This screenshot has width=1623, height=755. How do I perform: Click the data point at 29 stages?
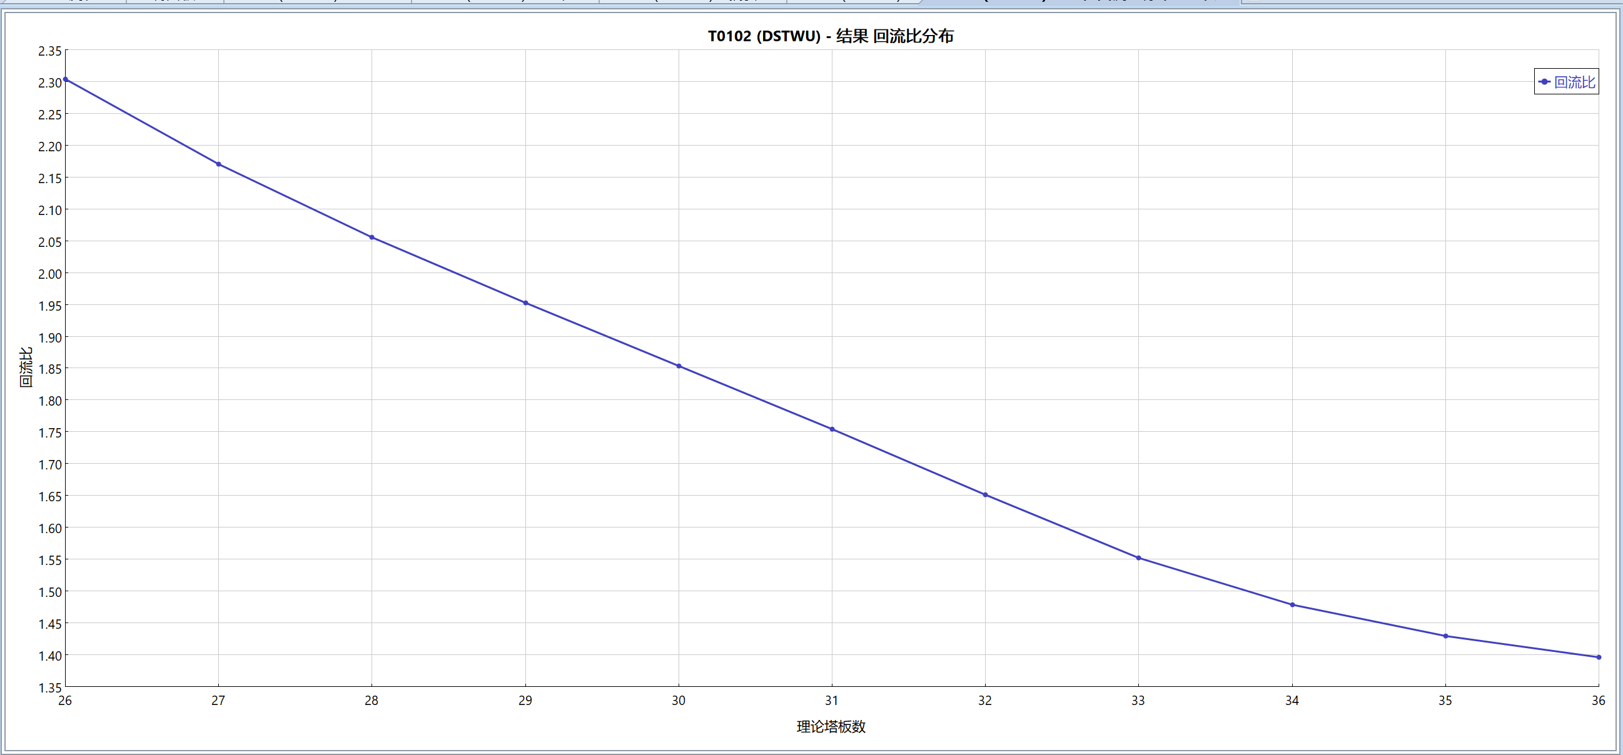pos(525,303)
